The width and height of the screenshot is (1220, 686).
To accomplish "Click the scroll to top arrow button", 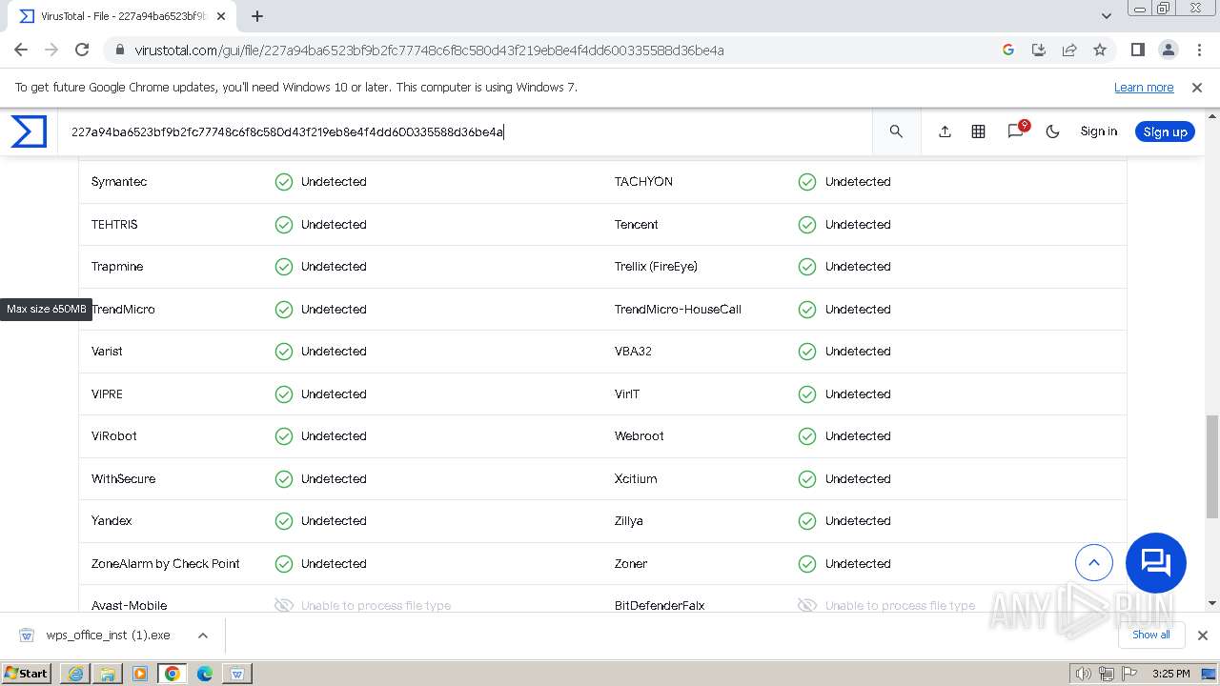I will tap(1094, 563).
